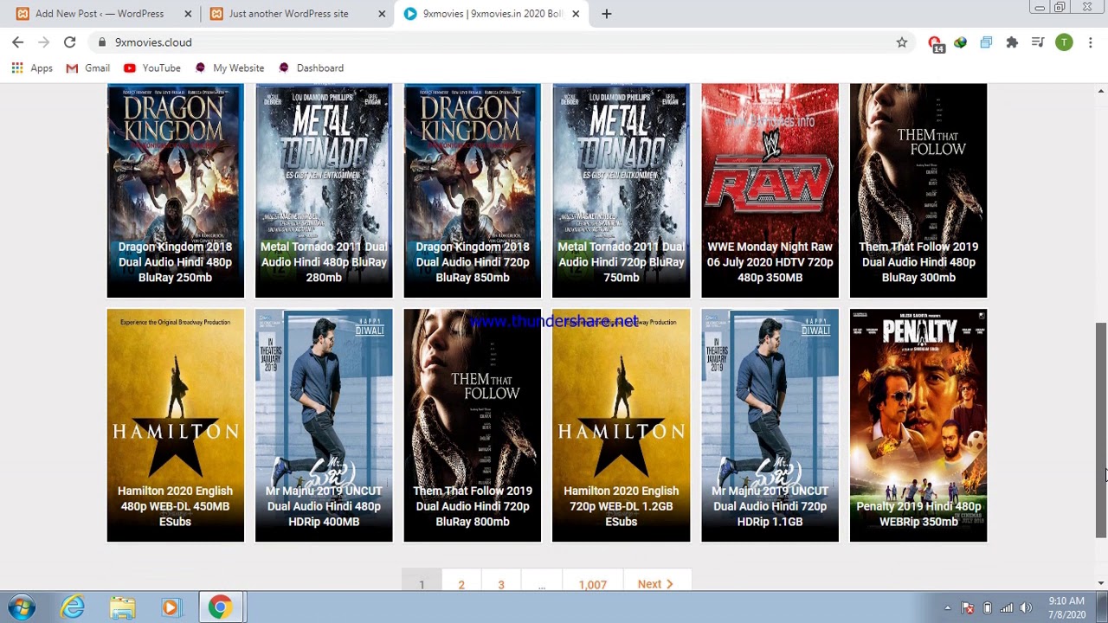Click the network tray icon
Screen dimensions: 1108x623
pos(1007,607)
